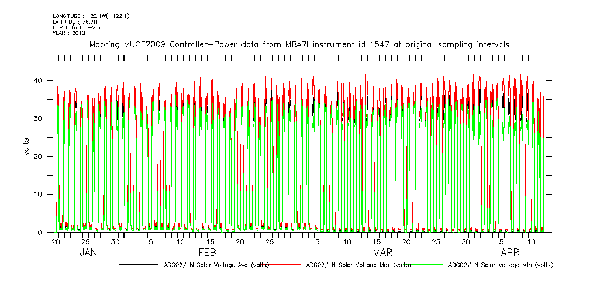Click the Solar Voltage Min legend entry

click(500, 265)
